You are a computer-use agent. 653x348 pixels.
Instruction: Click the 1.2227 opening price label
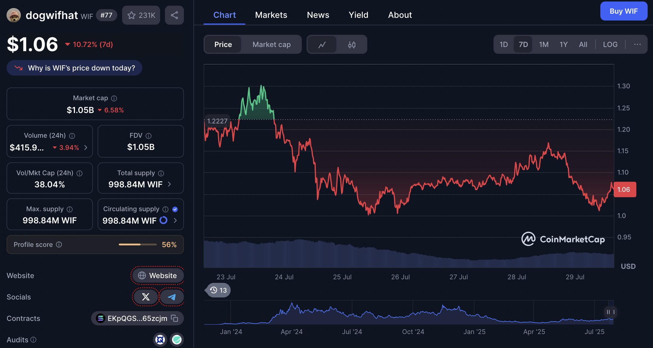[217, 121]
